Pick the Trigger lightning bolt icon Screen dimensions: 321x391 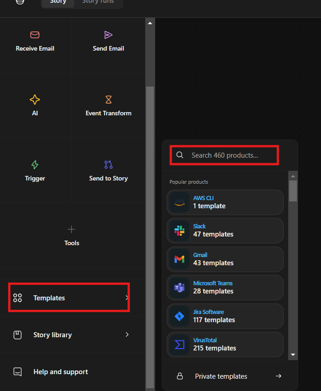pyautogui.click(x=35, y=165)
